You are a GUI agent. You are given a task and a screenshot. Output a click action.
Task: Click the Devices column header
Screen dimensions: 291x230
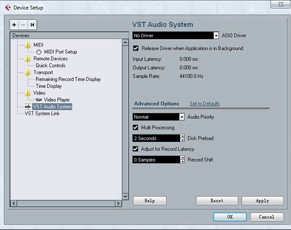pos(69,35)
